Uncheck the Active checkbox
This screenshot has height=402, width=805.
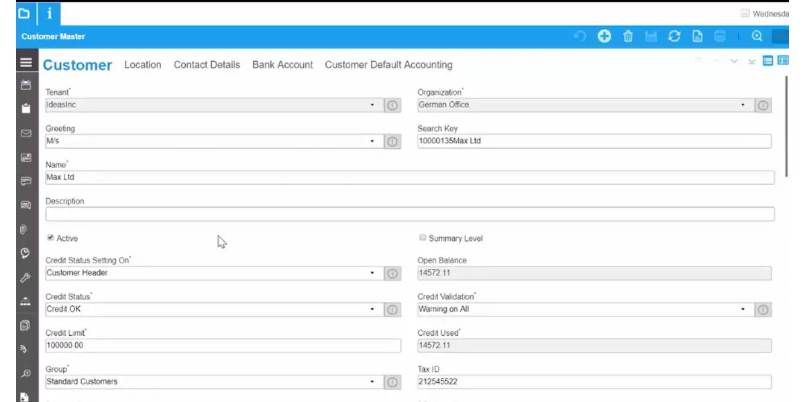point(50,238)
